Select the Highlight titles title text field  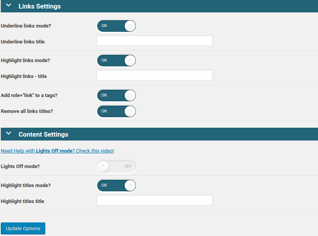154,200
